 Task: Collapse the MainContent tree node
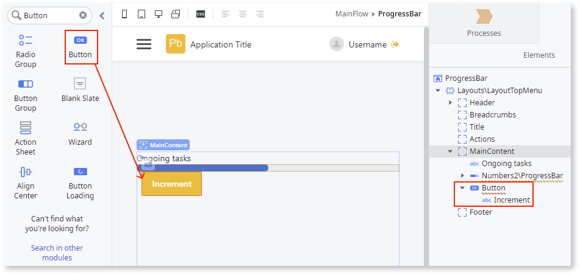tap(450, 151)
